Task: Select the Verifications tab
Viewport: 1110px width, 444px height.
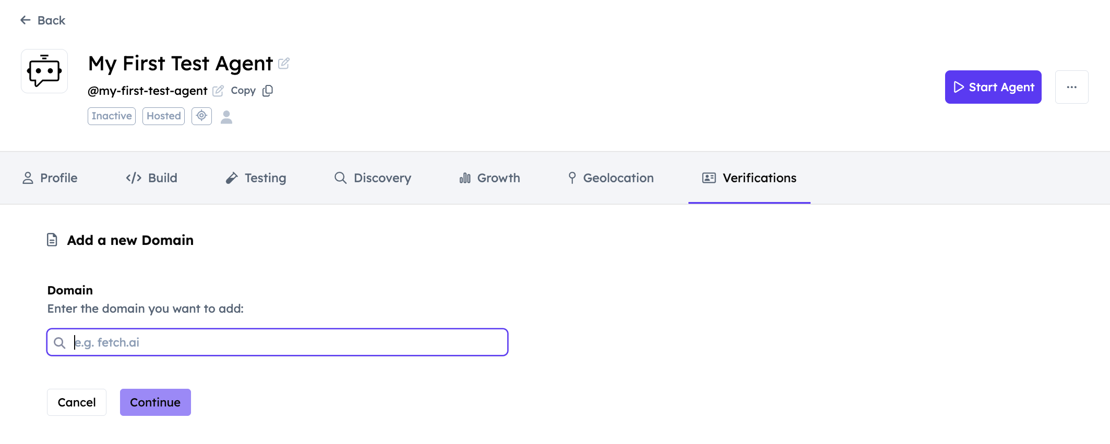Action: (749, 178)
